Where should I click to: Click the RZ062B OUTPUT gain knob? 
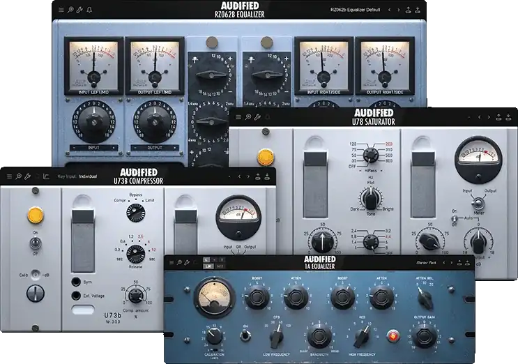tap(155, 121)
